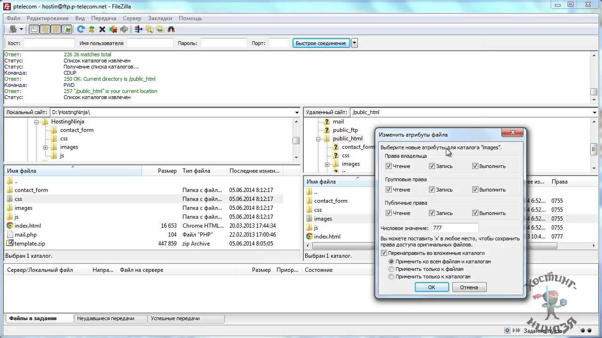Click the 'Числовое значение' numeric field
602x338 pixels.
tap(454, 228)
